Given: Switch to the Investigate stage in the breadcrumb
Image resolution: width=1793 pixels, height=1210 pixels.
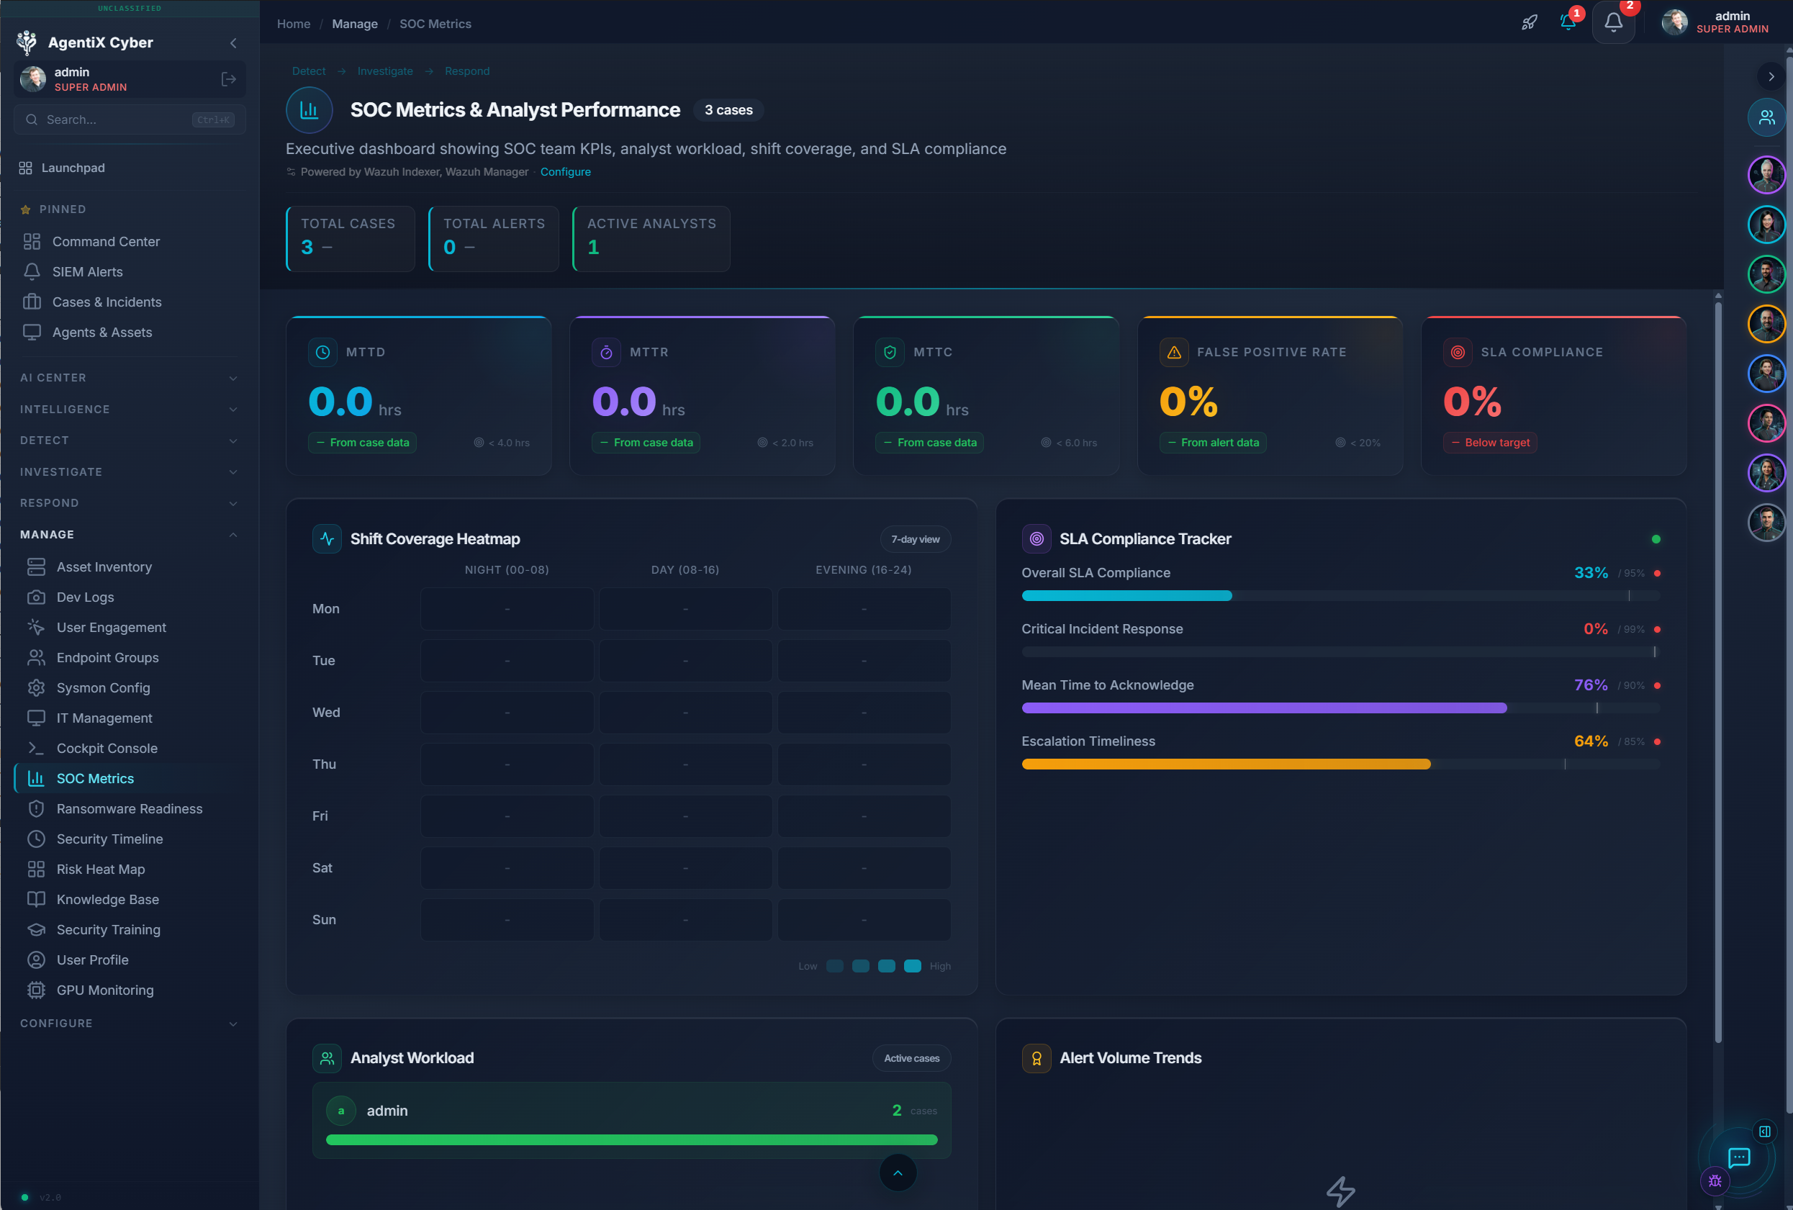Looking at the screenshot, I should pos(386,71).
